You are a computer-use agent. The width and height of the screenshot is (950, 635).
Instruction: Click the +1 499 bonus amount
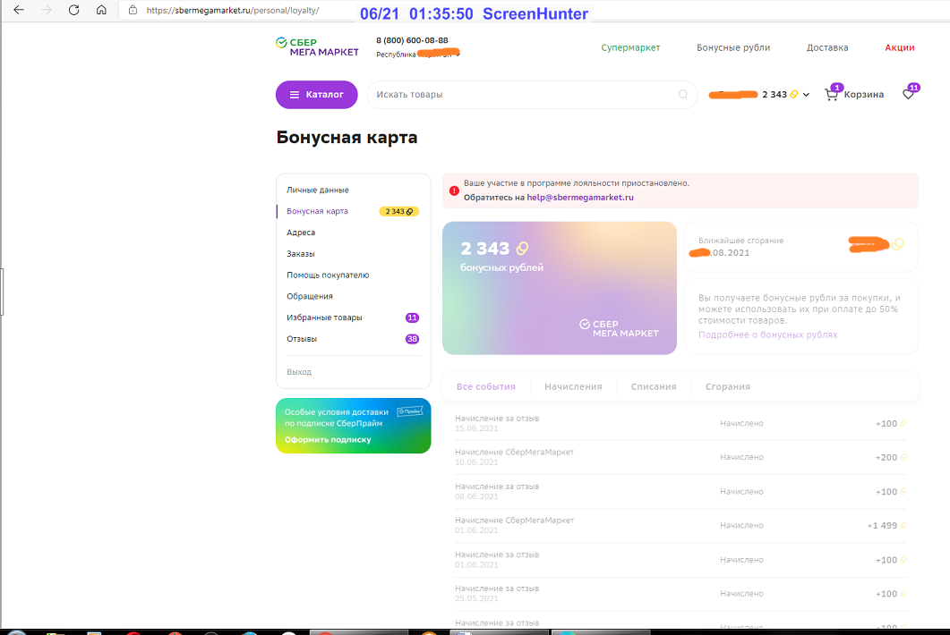pos(882,525)
